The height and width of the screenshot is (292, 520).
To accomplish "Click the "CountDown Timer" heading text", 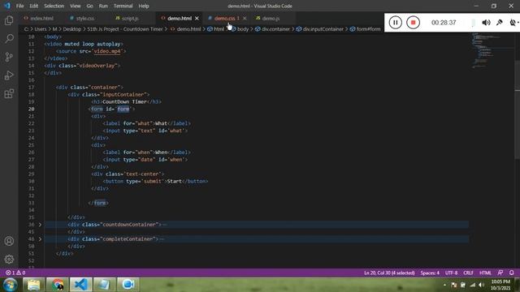I will coord(124,101).
